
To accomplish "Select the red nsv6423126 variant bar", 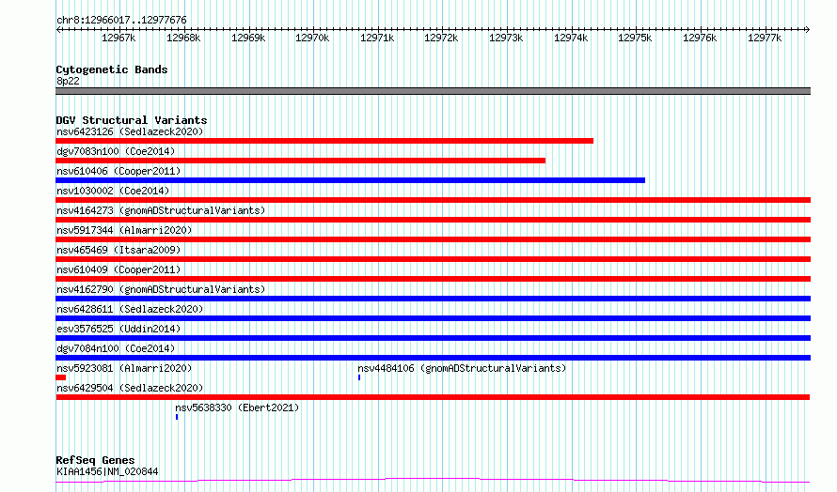I will (x=324, y=141).
